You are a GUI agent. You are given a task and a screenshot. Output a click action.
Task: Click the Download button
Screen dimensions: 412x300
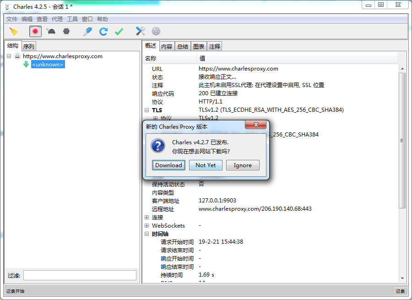[168, 165]
